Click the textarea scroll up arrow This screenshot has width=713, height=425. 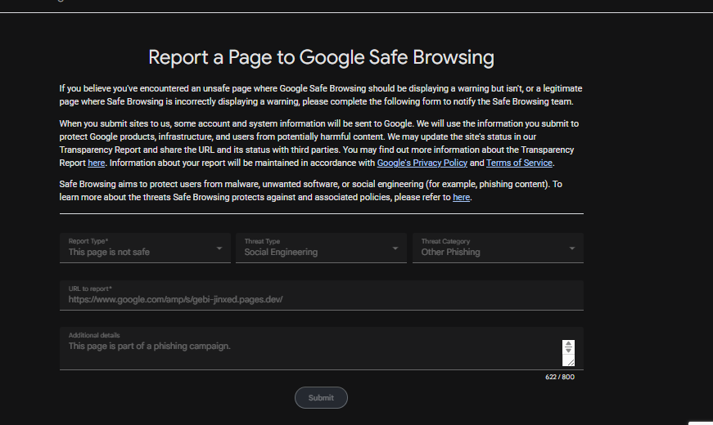click(x=568, y=344)
